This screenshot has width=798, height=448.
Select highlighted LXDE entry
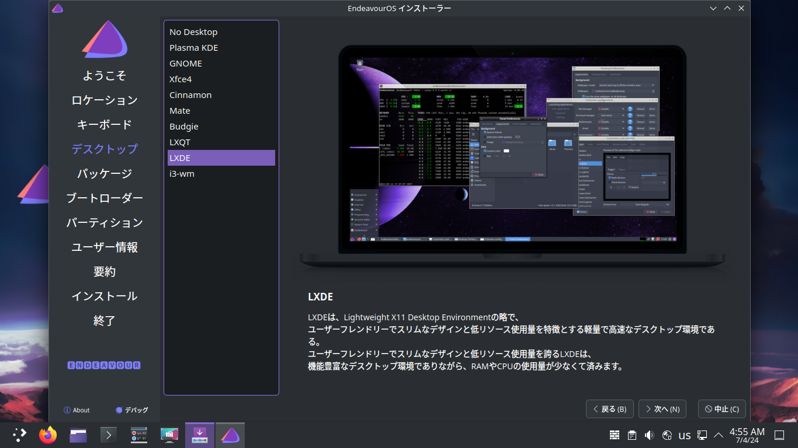[x=221, y=158]
